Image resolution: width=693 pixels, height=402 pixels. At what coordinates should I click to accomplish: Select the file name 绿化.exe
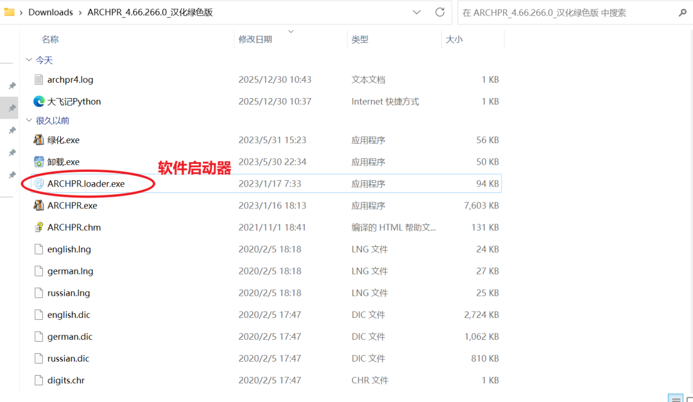pos(64,140)
